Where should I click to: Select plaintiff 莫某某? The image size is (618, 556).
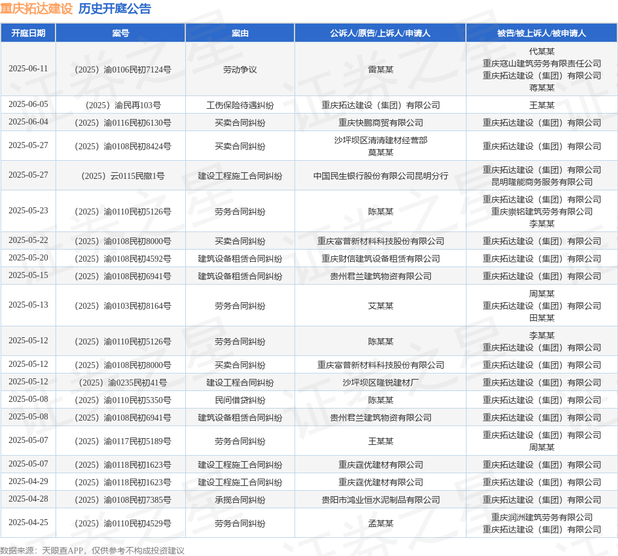coord(381,152)
